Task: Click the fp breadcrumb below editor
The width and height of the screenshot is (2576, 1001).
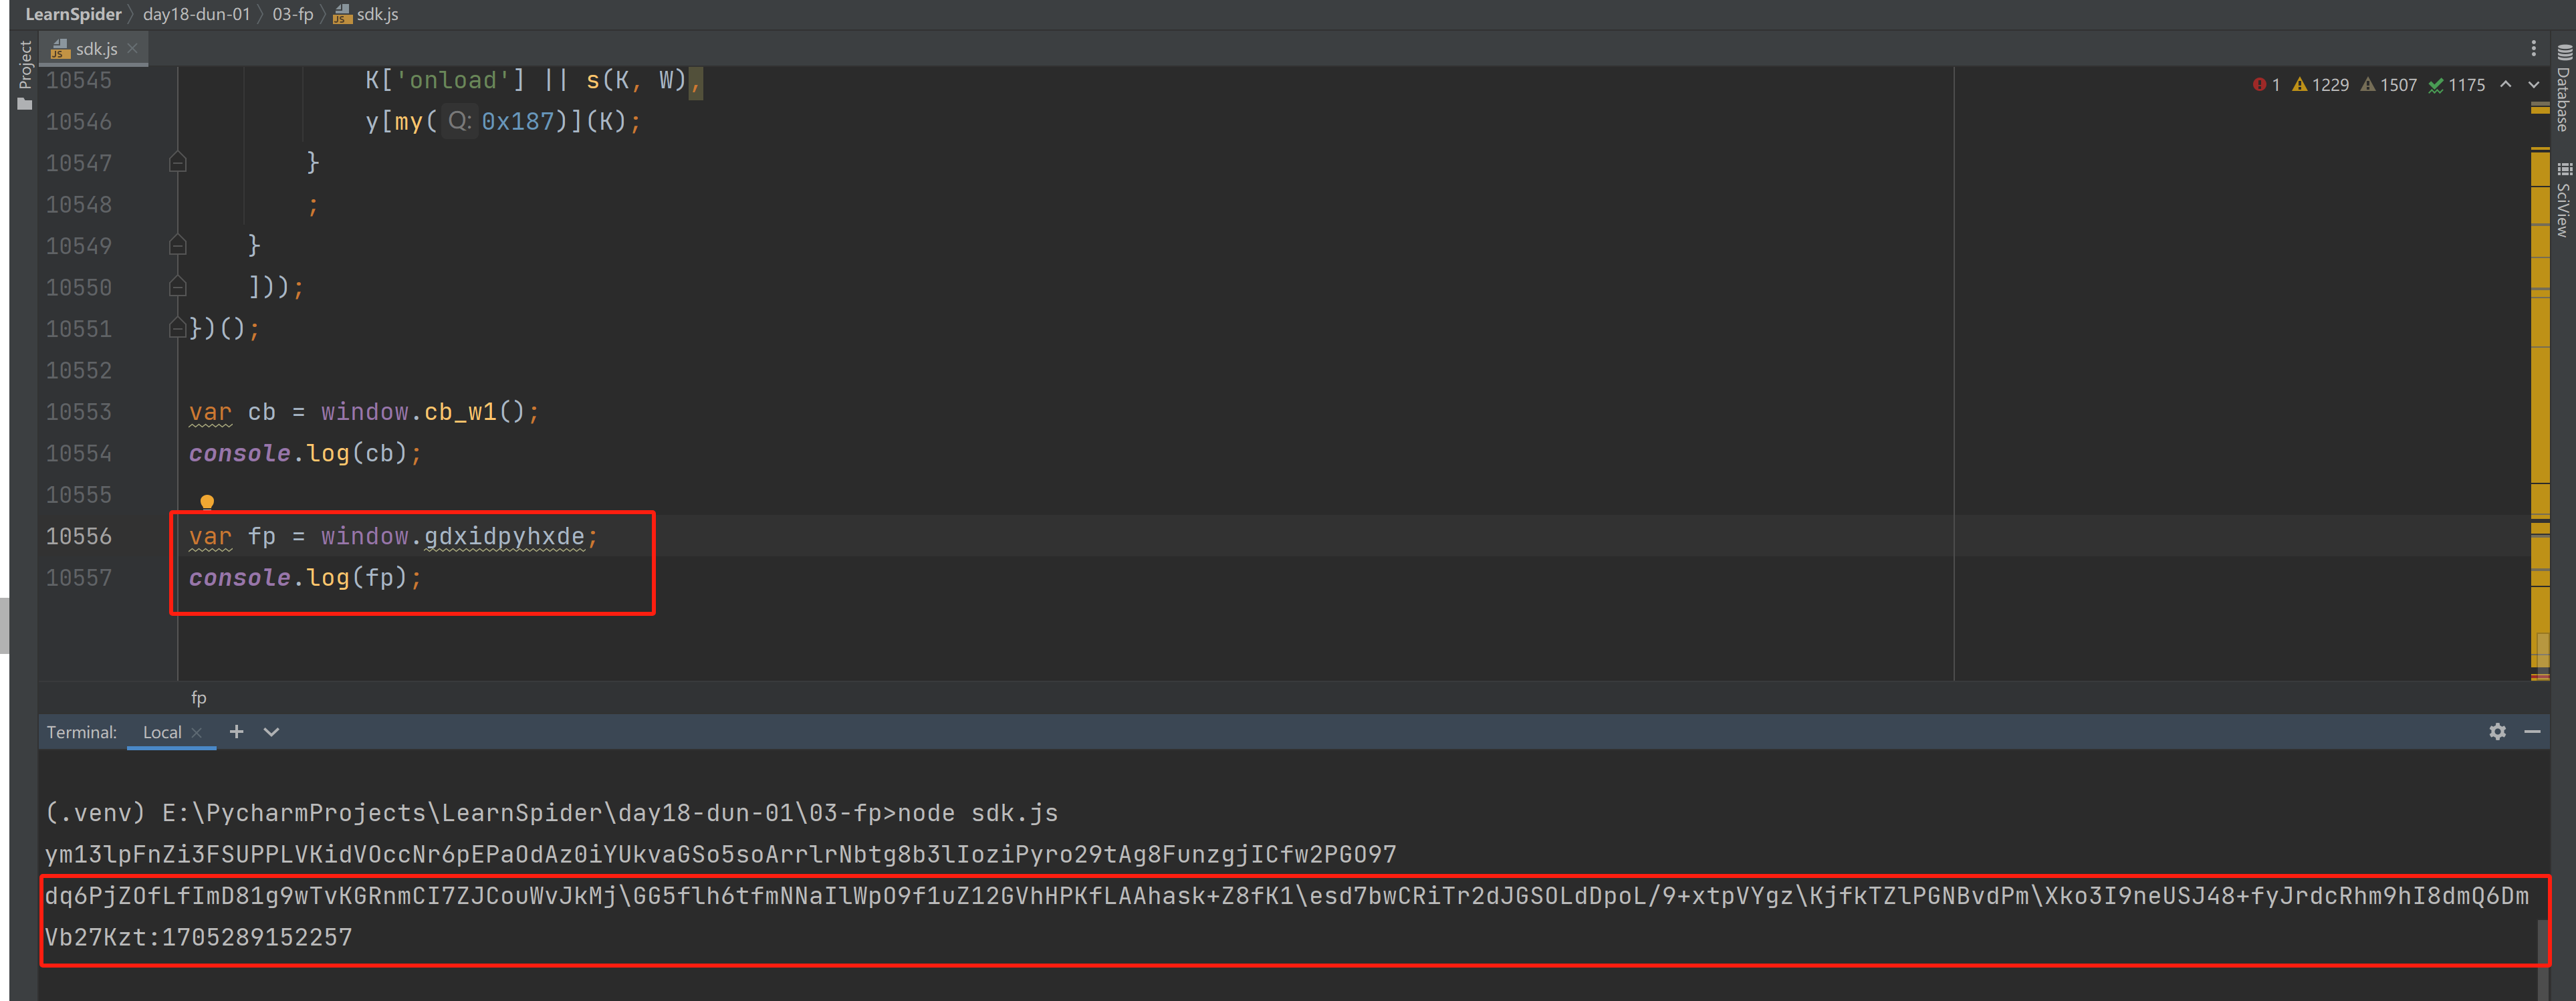Action: click(199, 698)
